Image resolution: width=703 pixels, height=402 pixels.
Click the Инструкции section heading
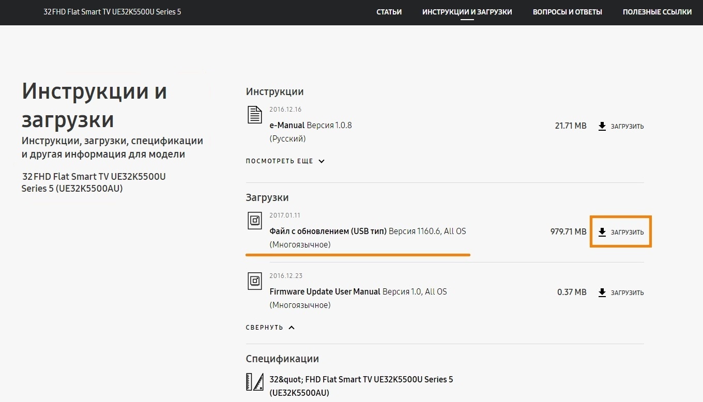274,92
